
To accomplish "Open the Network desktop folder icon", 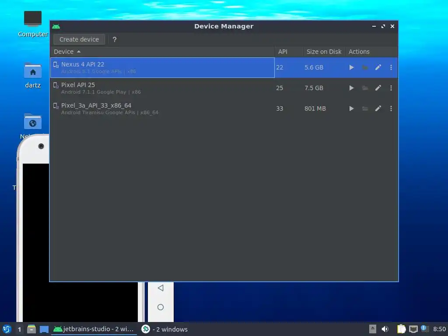I will click(32, 122).
